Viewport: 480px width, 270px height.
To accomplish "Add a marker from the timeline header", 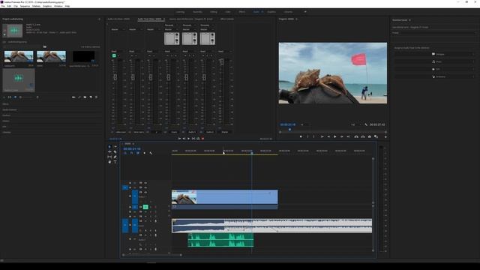I will click(145, 153).
